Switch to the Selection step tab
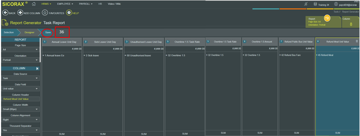This screenshot has width=360, height=136. pos(9,32)
